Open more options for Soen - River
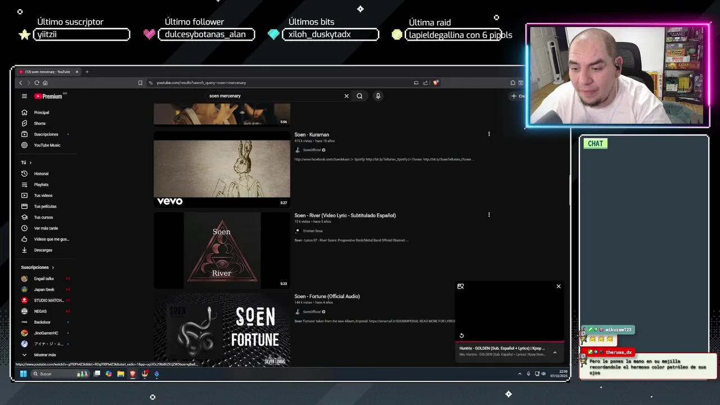The width and height of the screenshot is (720, 405). (489, 215)
